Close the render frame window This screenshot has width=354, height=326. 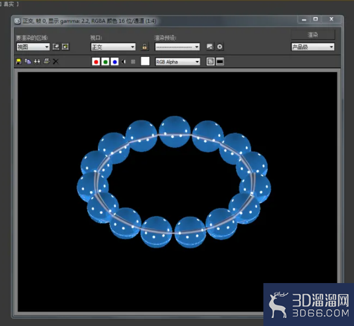coord(332,19)
